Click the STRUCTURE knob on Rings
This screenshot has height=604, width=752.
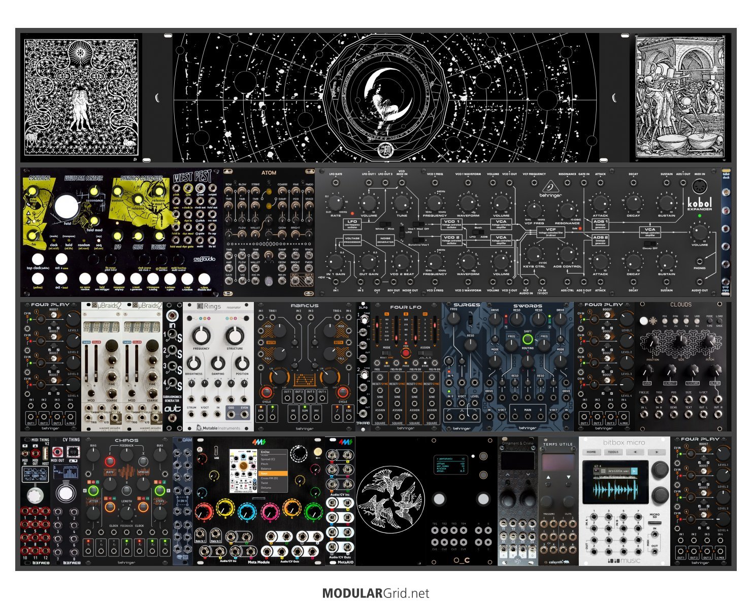click(x=235, y=336)
